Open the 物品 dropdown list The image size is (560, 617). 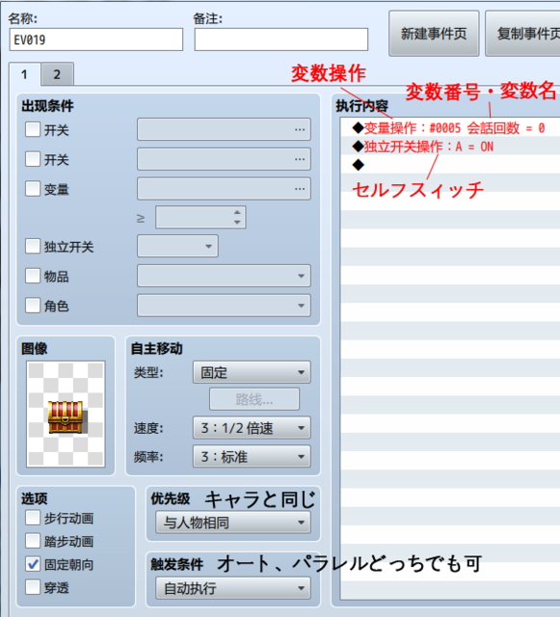(x=224, y=276)
